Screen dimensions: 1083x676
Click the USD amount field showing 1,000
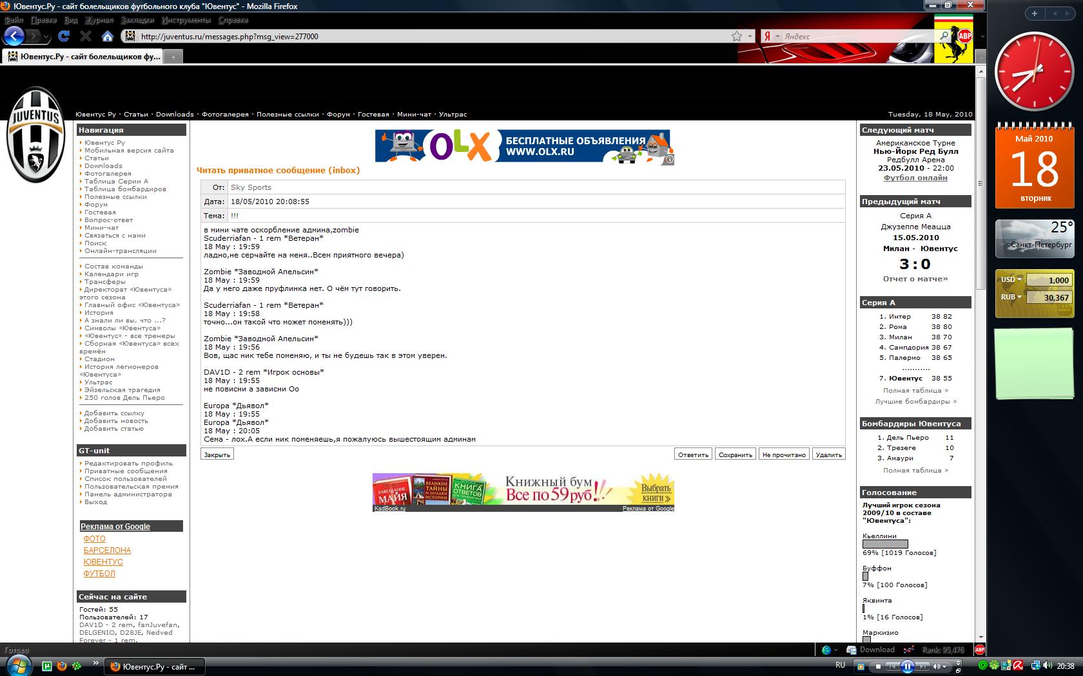click(1048, 280)
